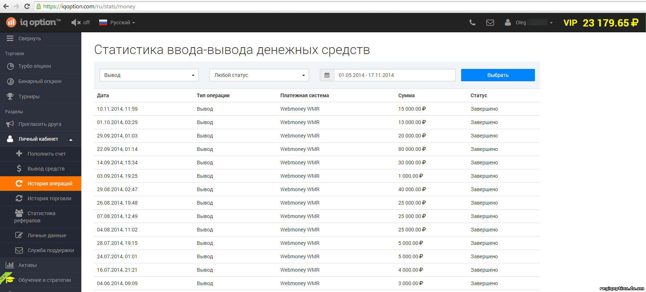Click the Бинарный опцион pie icon
Viewport: 646px width, 292px height.
coord(10,82)
